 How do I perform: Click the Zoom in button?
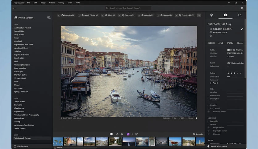pyautogui.click(x=198, y=134)
